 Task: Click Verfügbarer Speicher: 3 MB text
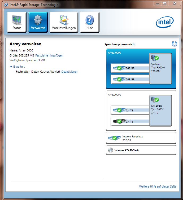27,60
